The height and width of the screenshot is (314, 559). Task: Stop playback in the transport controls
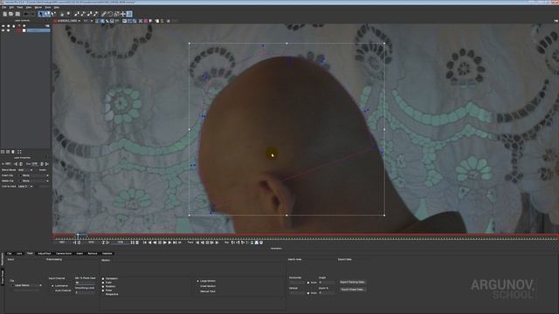coord(160,242)
